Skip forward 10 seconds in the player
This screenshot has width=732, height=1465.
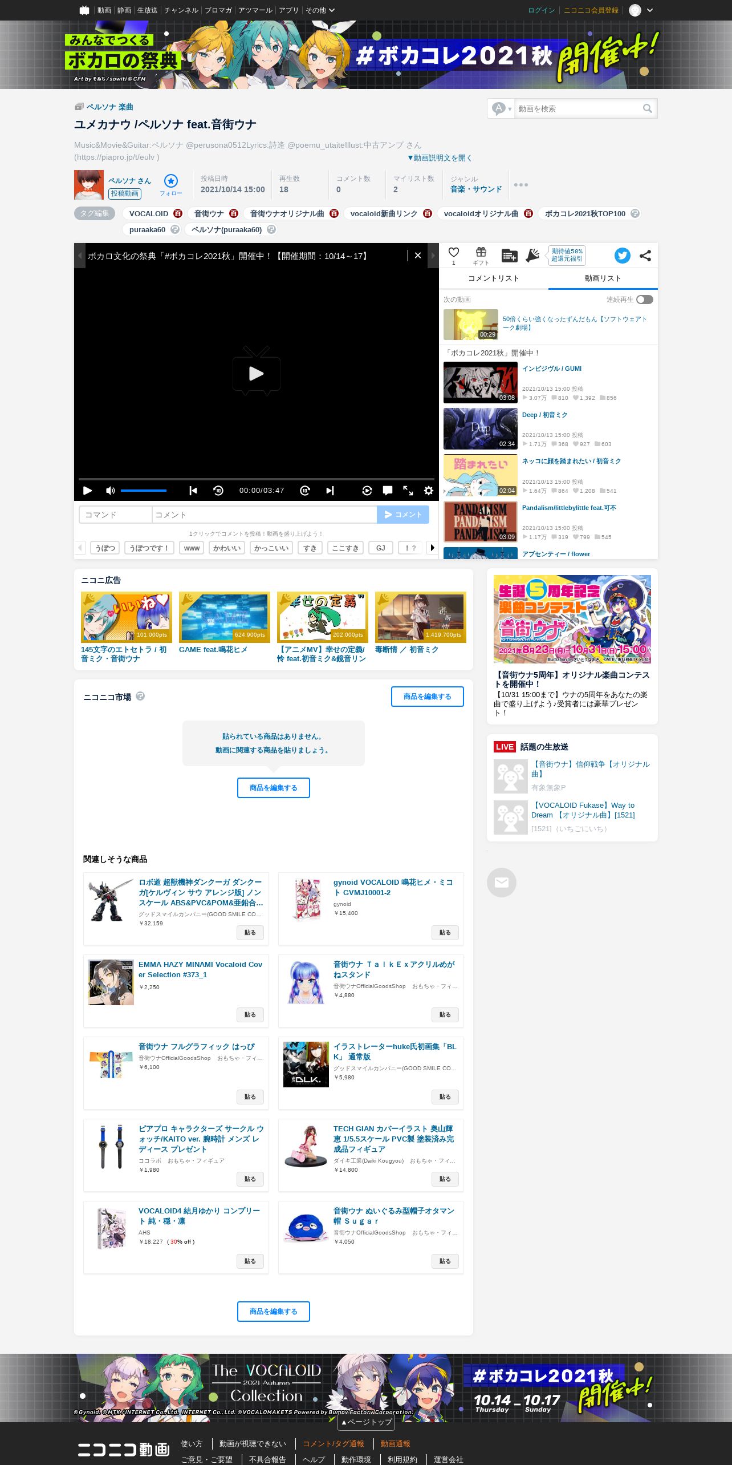pos(305,491)
